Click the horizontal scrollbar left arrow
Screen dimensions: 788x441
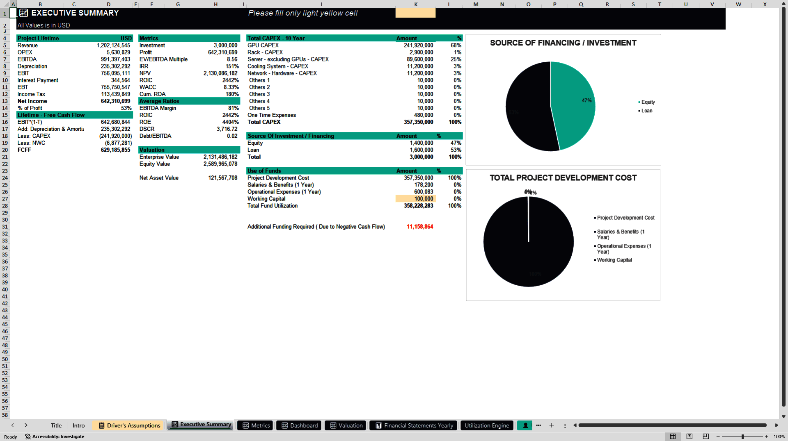tap(575, 425)
